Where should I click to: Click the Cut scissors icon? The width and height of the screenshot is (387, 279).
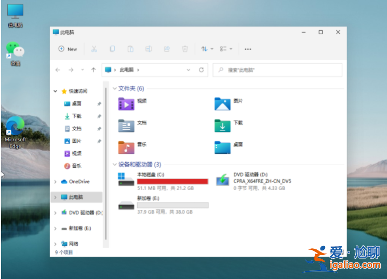click(94, 49)
